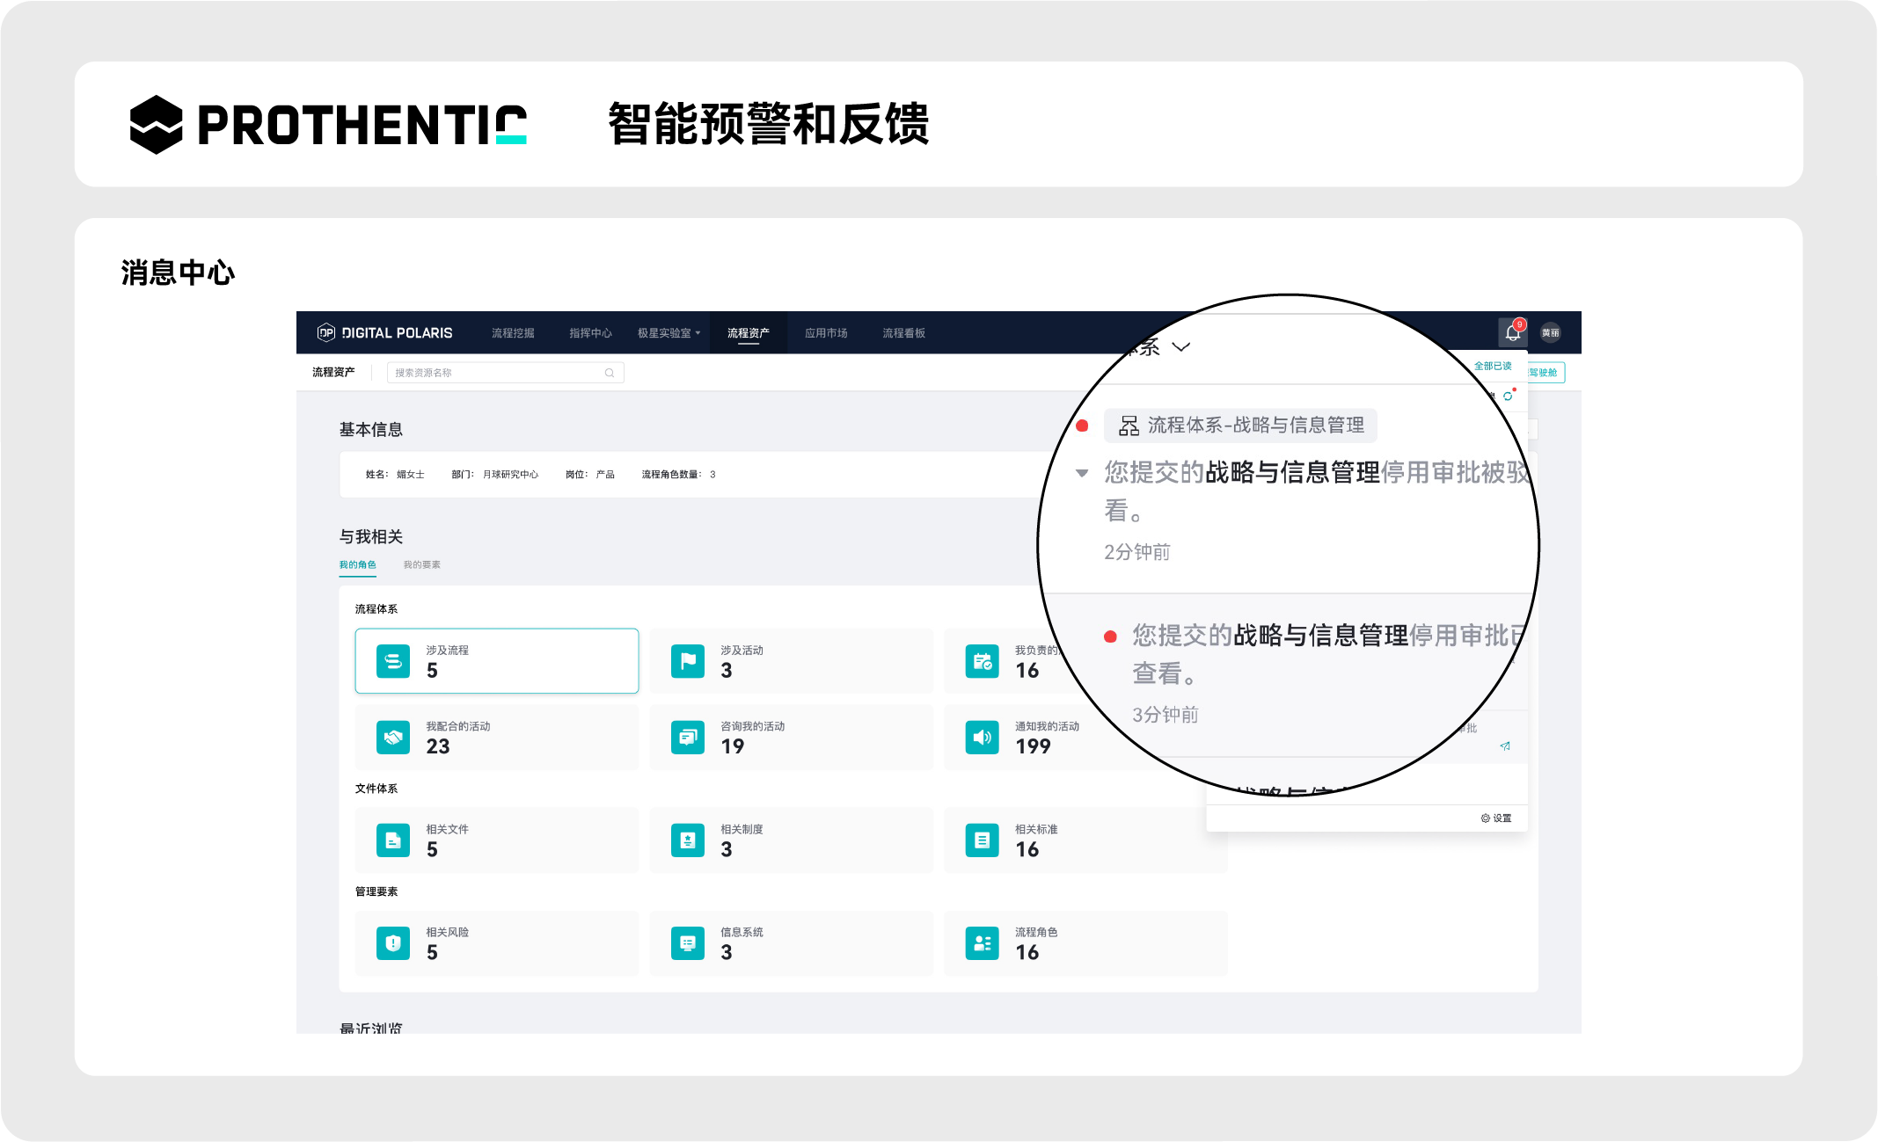This screenshot has width=1878, height=1142.
Task: Click the 涉及流程 card icon
Action: click(393, 661)
